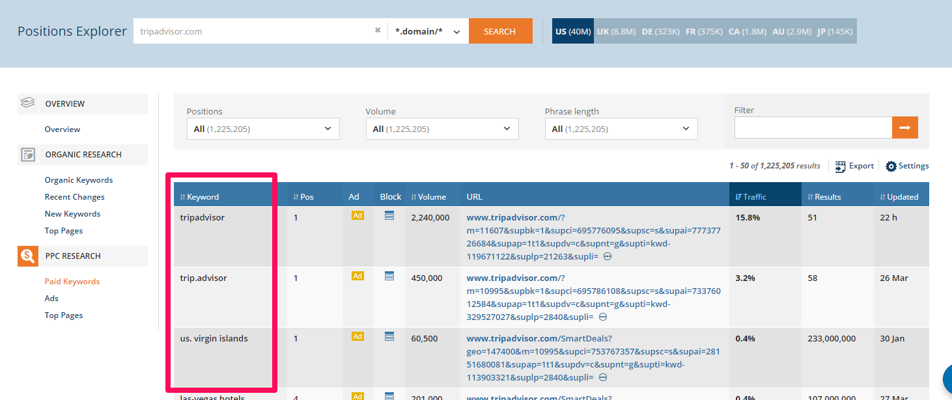Open the SmartDeals URL in us. virgin islands row
The width and height of the screenshot is (952, 400).
[594, 358]
